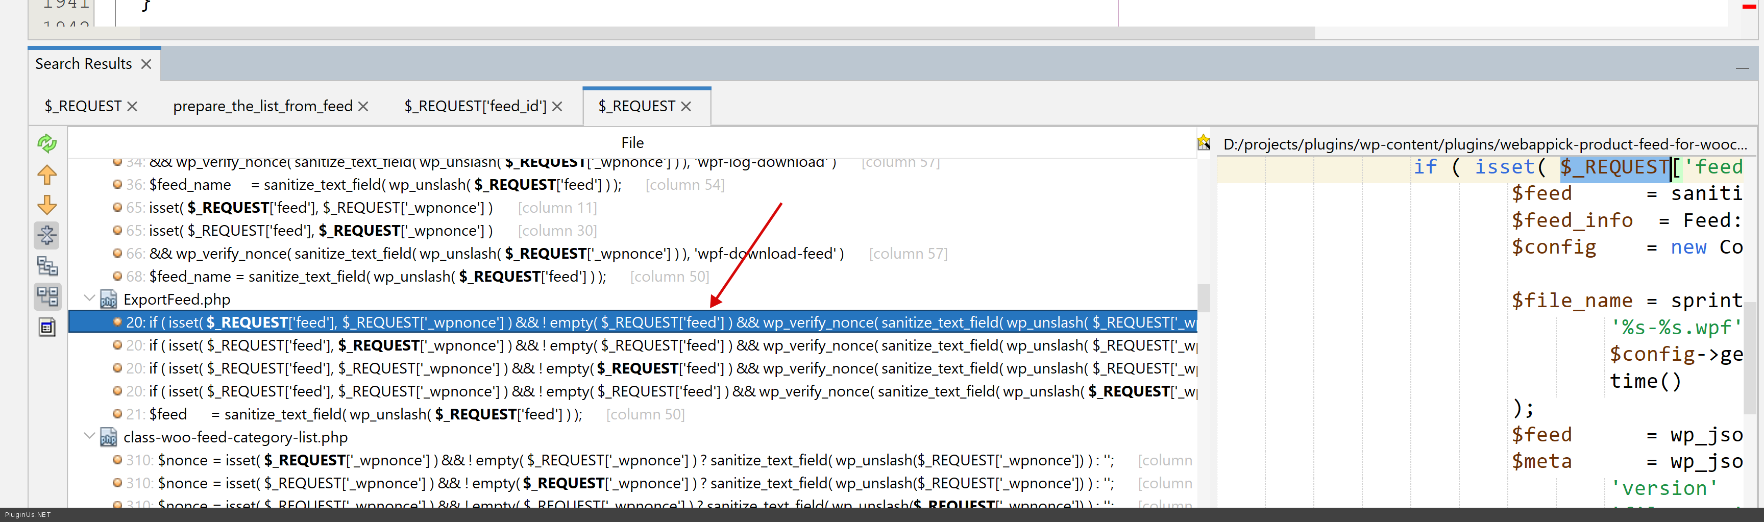Open the $_REQUEST['feed_id'] results tab
Image resolution: width=1764 pixels, height=522 pixels.
475,107
